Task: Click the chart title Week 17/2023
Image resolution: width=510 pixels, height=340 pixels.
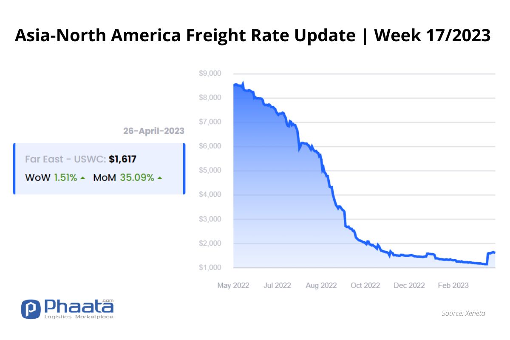Action: pos(433,36)
